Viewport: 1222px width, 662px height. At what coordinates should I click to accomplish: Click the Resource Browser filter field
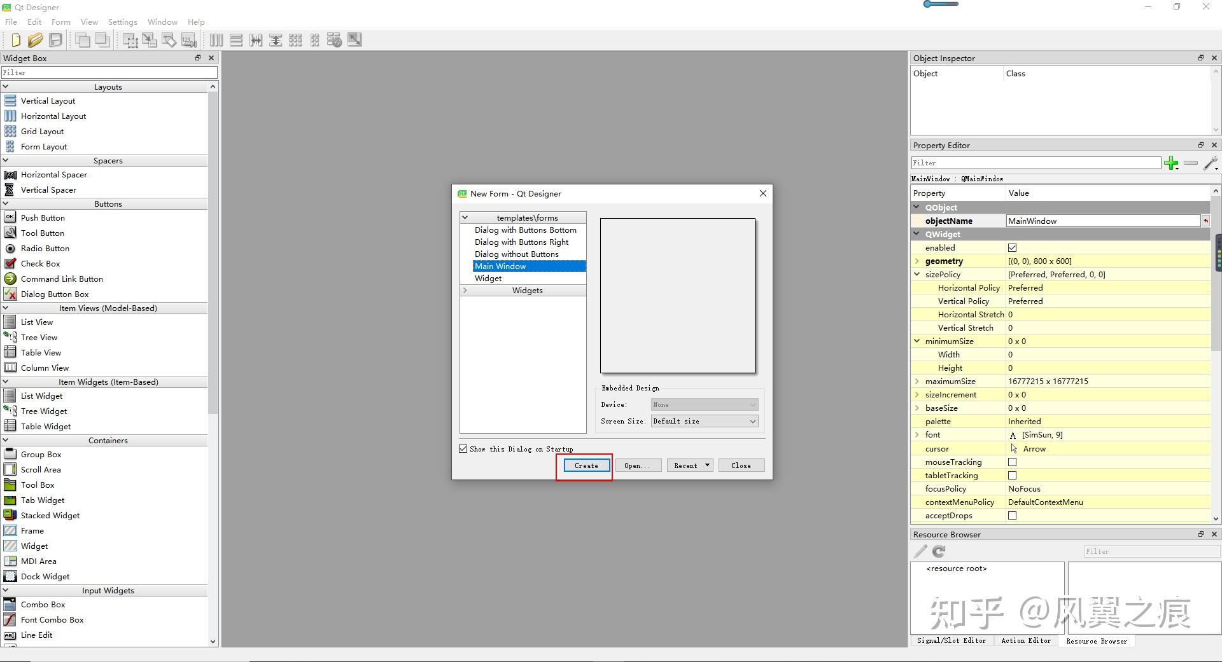tap(1152, 551)
